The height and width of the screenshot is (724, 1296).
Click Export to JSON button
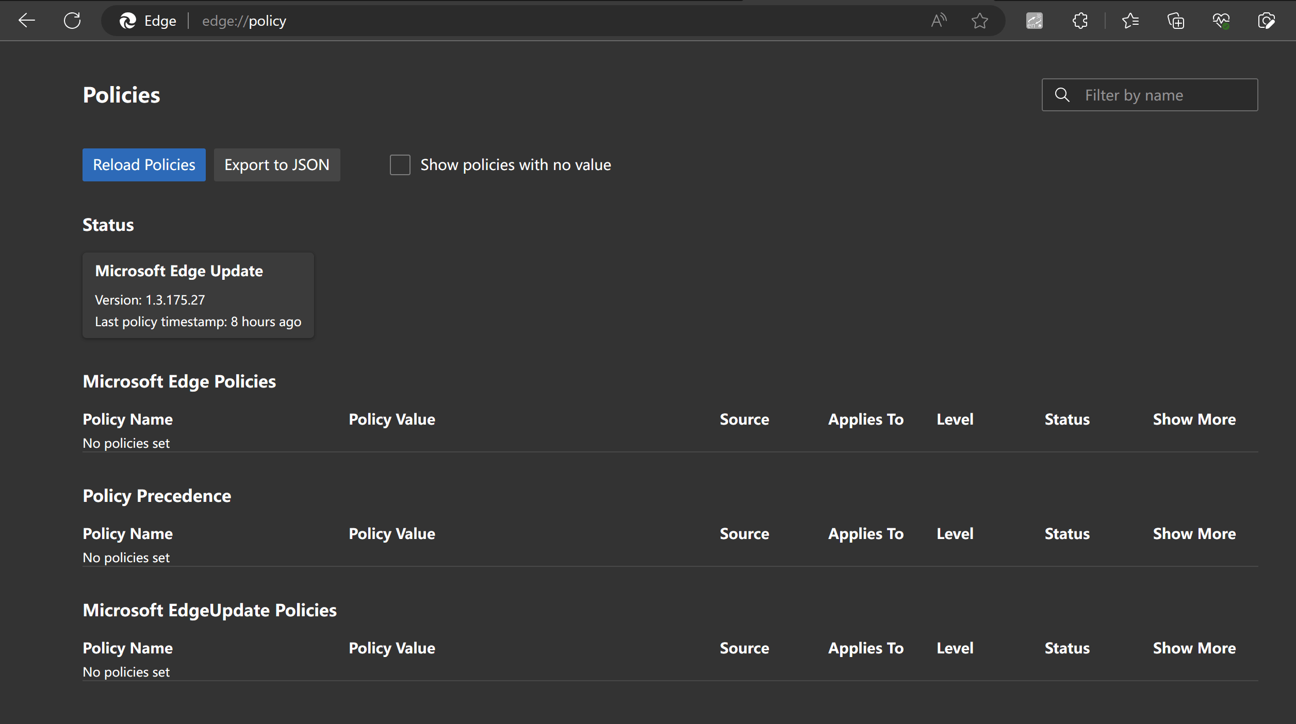point(277,165)
